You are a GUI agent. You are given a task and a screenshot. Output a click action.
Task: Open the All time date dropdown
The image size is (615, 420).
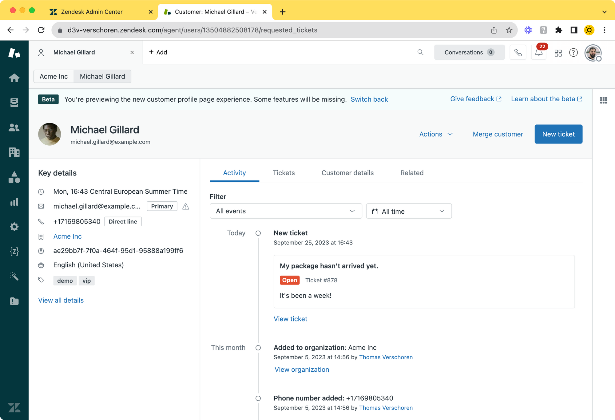point(409,211)
